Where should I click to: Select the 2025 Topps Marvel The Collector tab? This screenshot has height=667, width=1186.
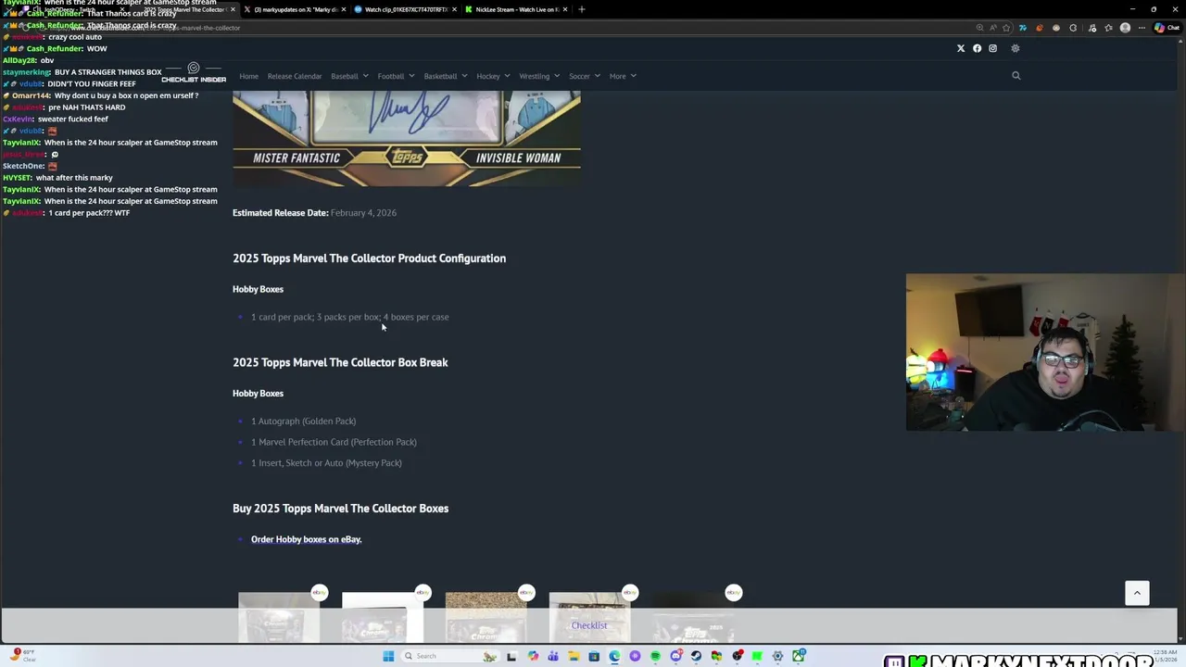[183, 9]
